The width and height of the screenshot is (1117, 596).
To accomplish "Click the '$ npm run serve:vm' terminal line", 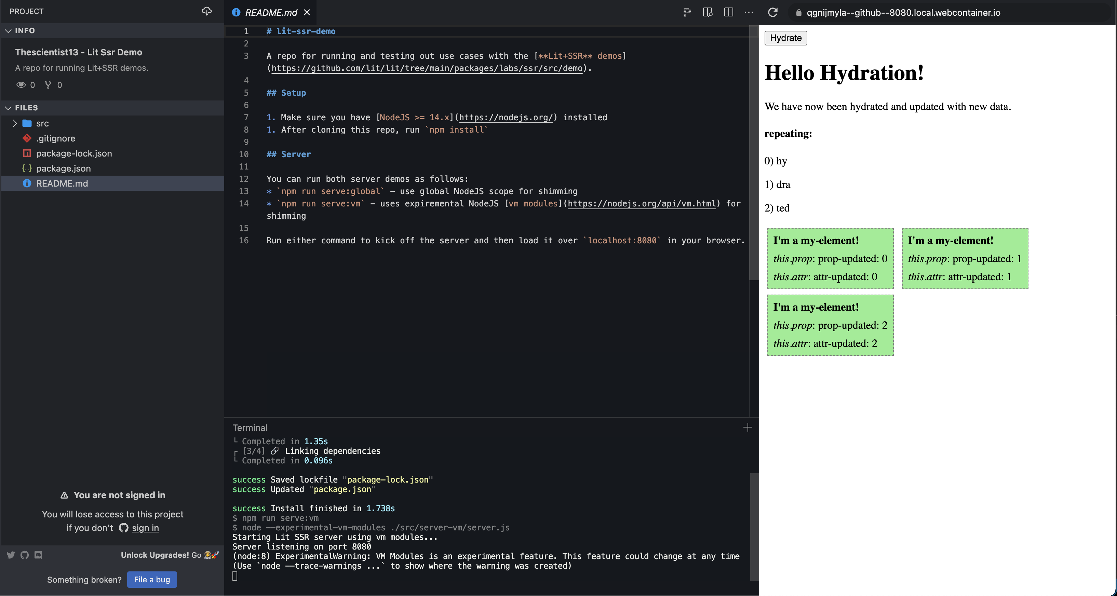I will pos(275,518).
